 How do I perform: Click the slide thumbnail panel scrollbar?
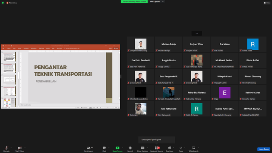coord(19,76)
